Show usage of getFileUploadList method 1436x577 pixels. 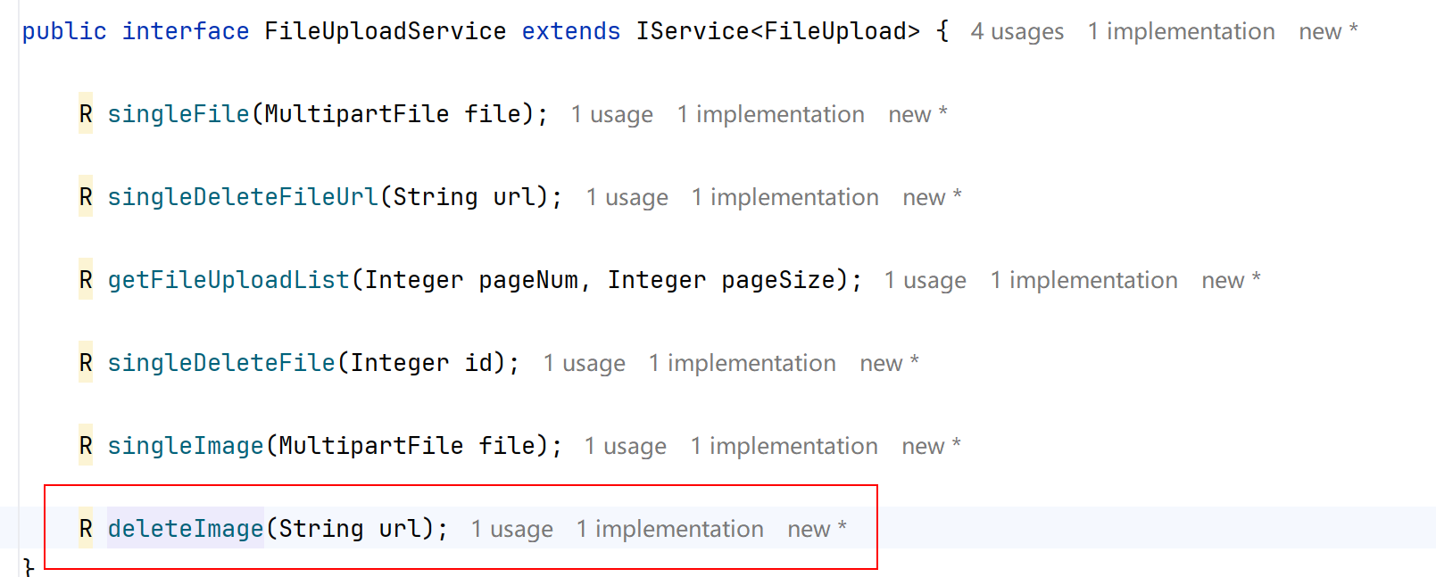(925, 281)
